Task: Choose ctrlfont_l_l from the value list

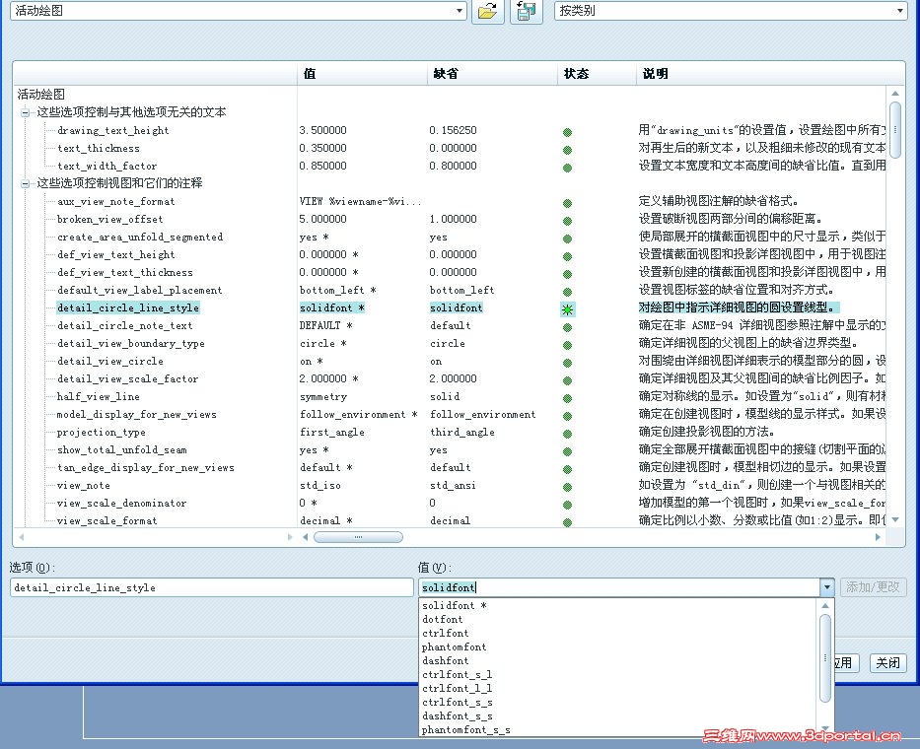Action: coord(458,688)
